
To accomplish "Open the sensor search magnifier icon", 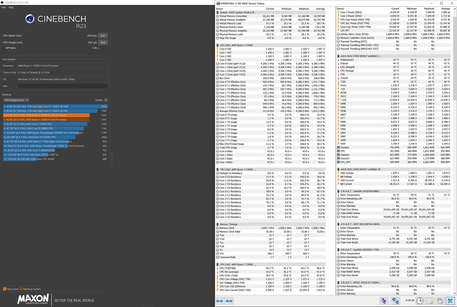I will (x=384, y=301).
